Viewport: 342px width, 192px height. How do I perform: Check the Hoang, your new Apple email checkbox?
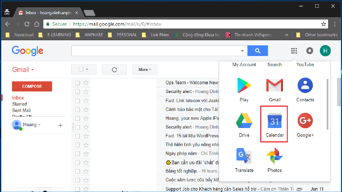pyautogui.click(x=77, y=118)
